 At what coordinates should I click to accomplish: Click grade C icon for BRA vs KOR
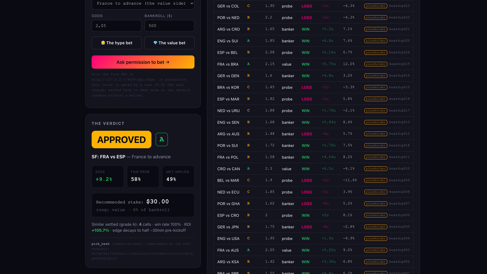click(248, 87)
